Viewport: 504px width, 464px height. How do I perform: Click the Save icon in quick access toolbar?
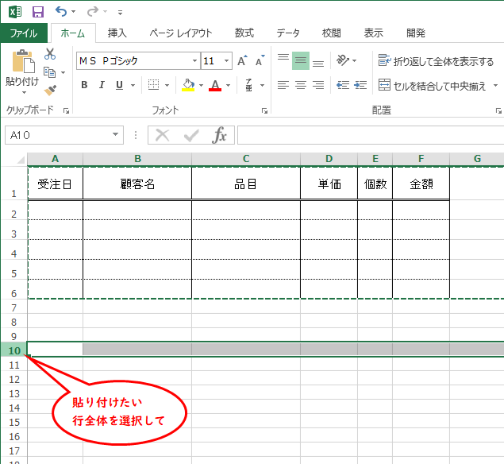(37, 12)
